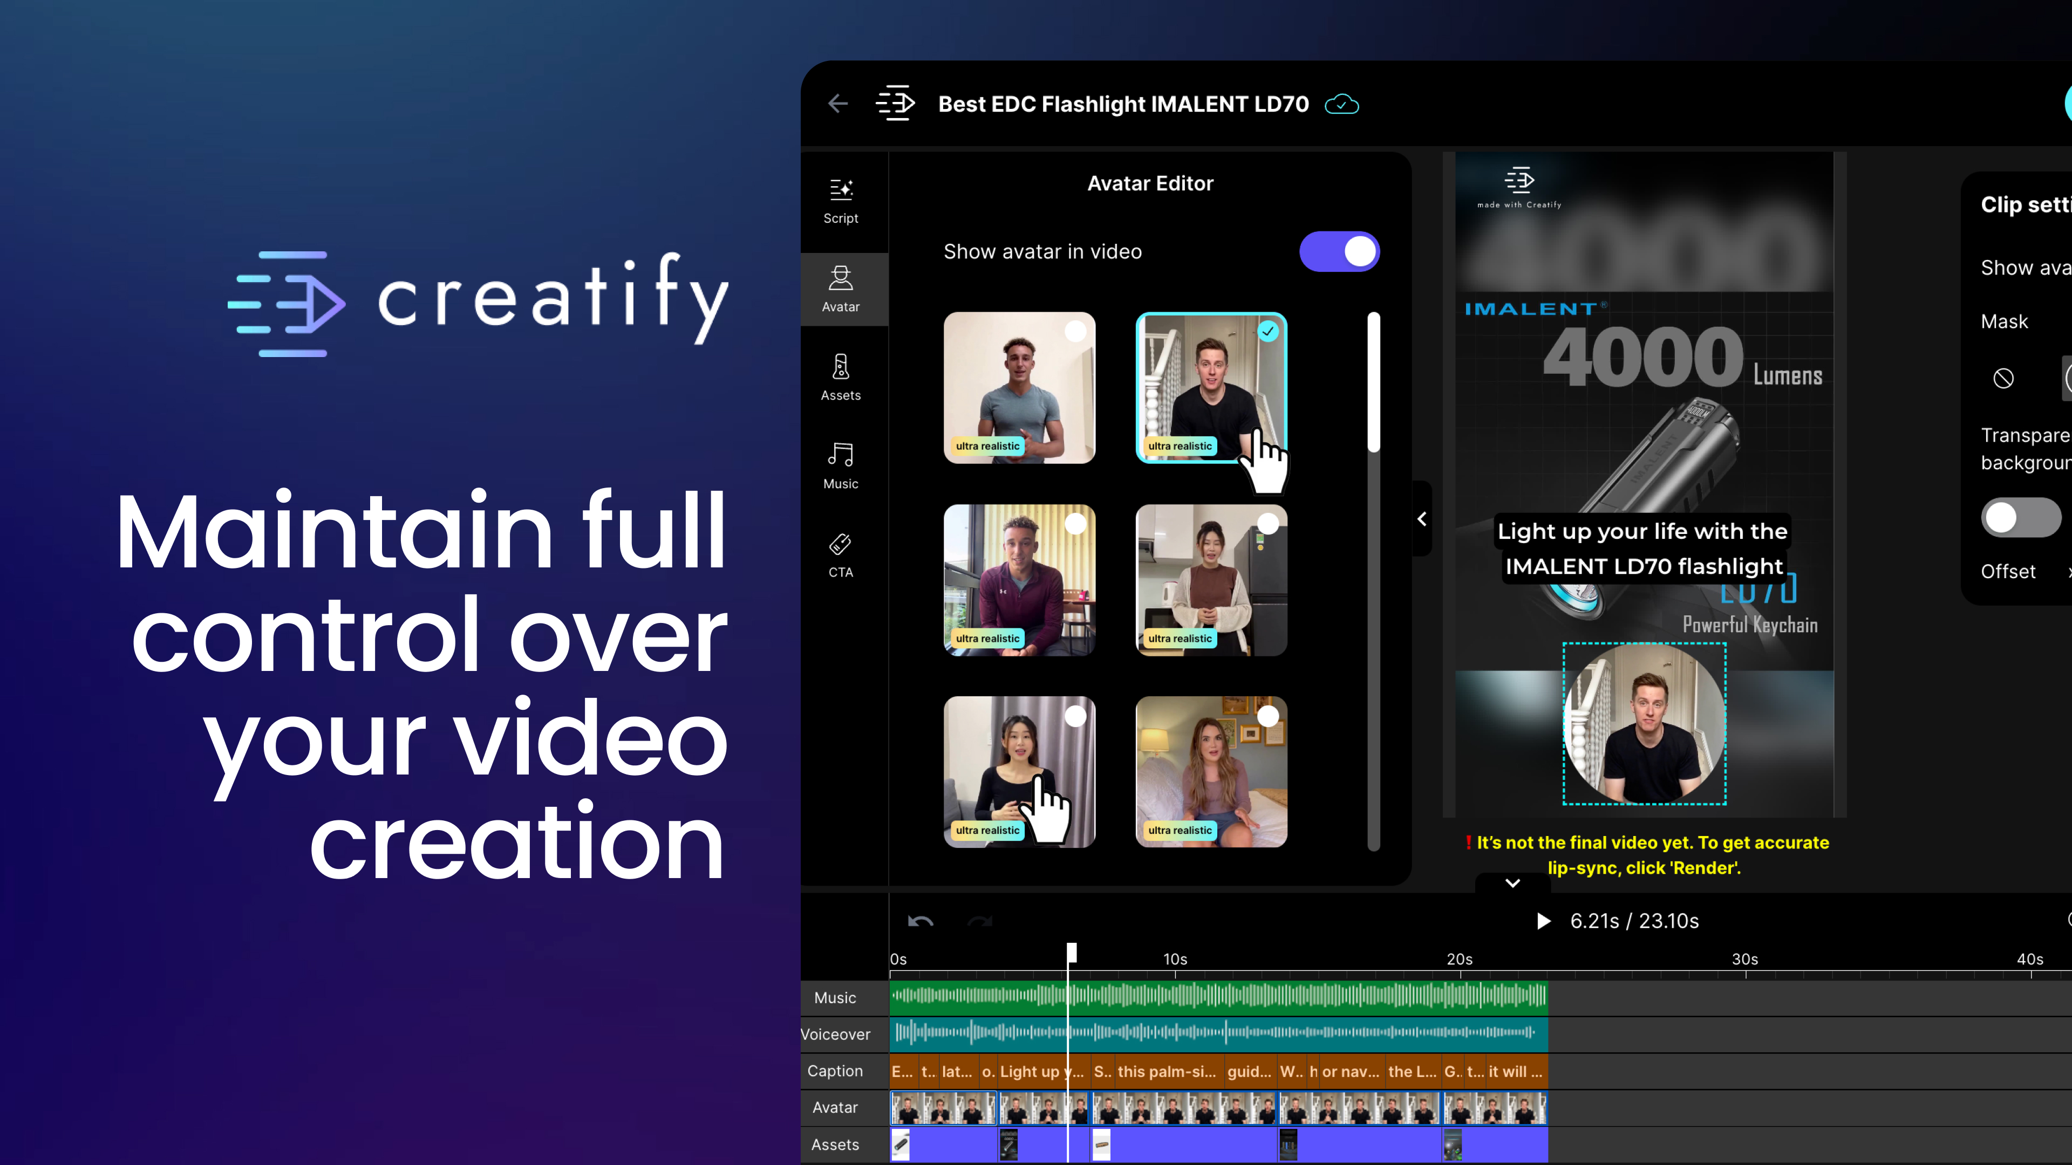Select the 'no mask' option in Clip settings

click(2003, 378)
